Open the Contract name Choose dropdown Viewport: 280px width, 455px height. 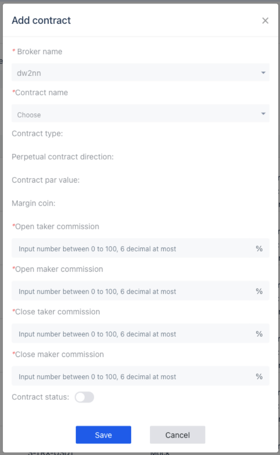140,114
